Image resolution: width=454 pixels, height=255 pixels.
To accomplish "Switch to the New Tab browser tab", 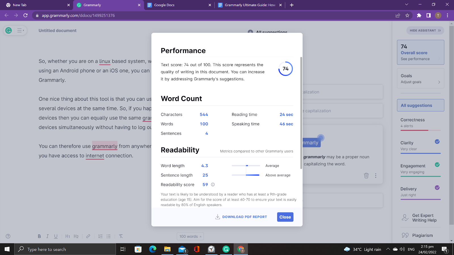I will click(x=37, y=5).
